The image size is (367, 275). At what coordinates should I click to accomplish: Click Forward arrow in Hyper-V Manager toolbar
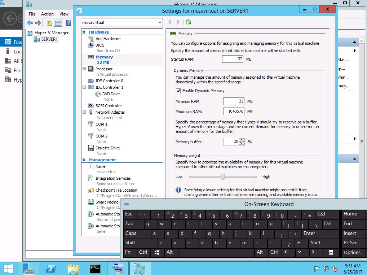coord(38,23)
